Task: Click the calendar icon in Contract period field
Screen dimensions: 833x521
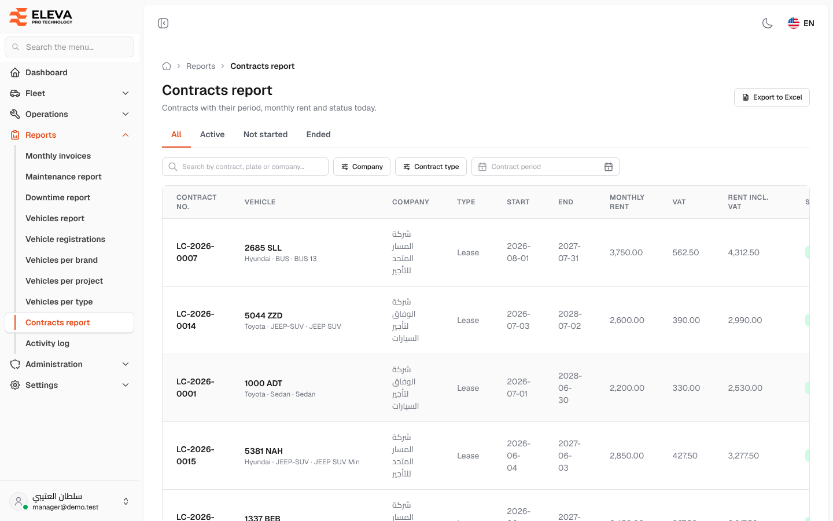Action: [609, 167]
